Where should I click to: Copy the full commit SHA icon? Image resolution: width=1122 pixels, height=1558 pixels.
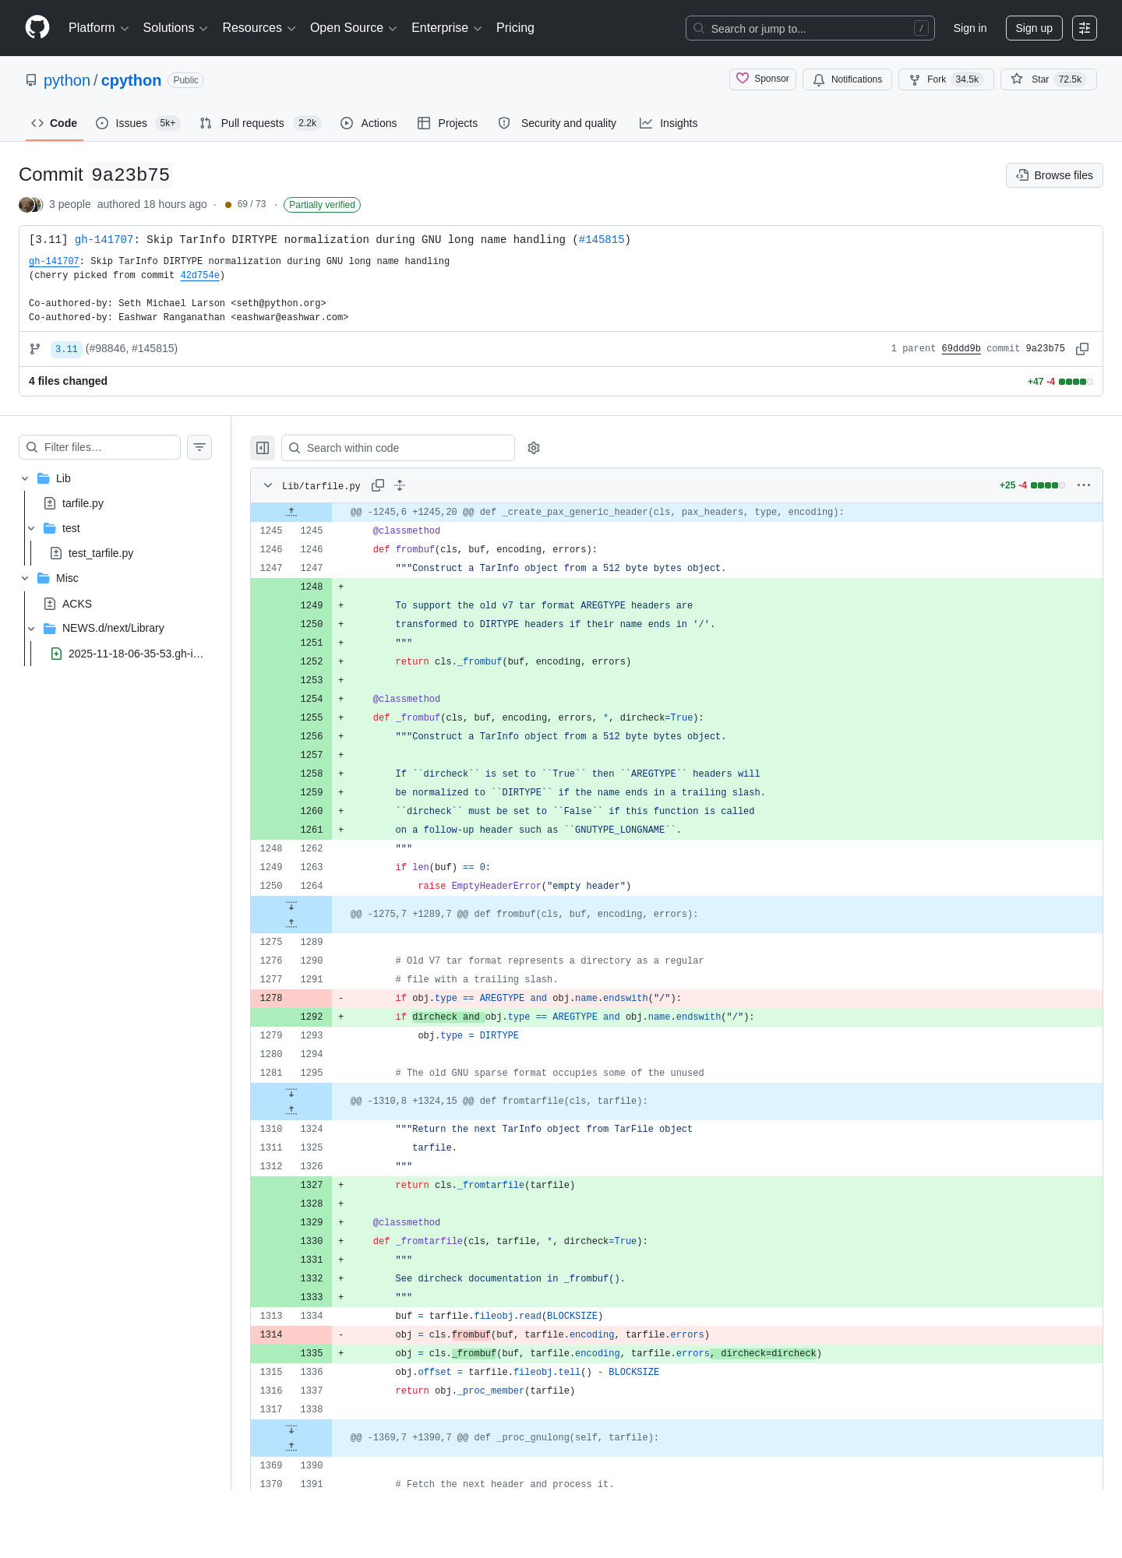(x=1082, y=349)
